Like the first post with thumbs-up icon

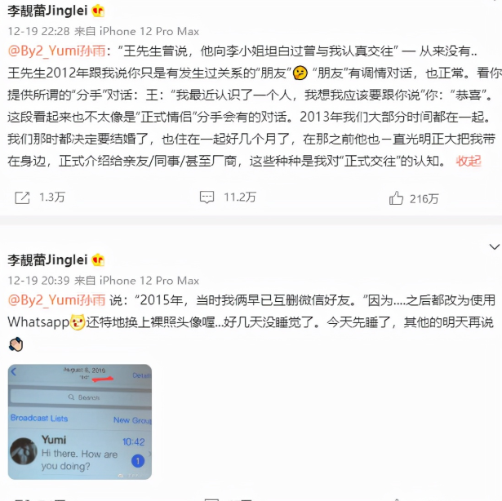tap(396, 197)
